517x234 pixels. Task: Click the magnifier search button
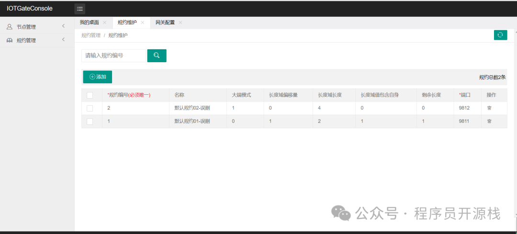[x=157, y=56]
